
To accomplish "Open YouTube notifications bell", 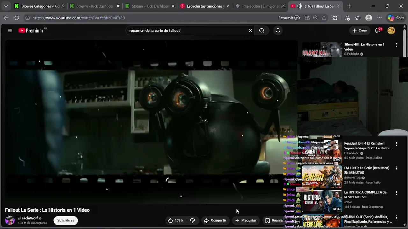I will (x=378, y=31).
